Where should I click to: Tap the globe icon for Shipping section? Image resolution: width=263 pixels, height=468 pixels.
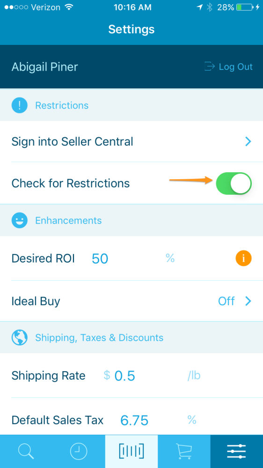pyautogui.click(x=19, y=337)
